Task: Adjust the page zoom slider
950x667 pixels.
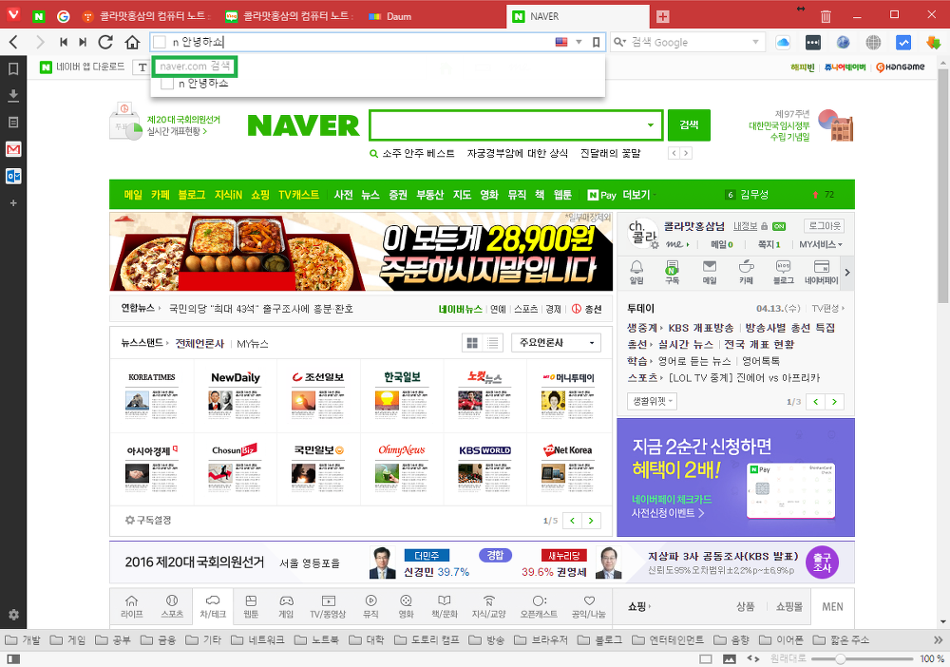Action: point(841,658)
